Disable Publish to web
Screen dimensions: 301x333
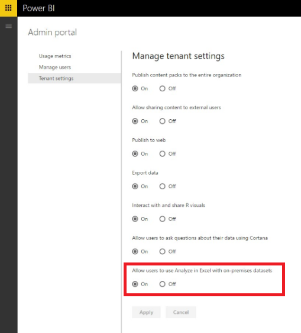(163, 153)
